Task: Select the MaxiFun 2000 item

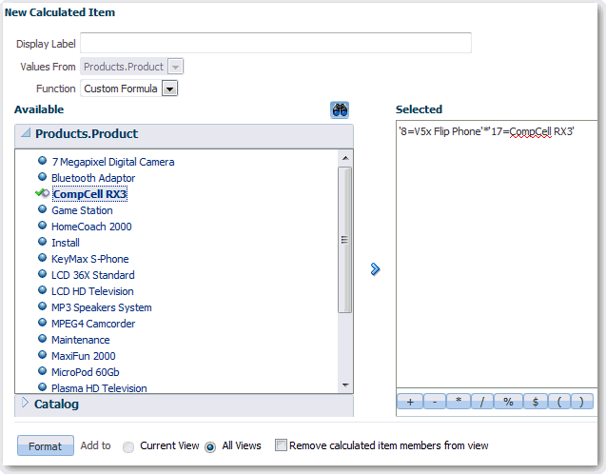Action: pos(84,357)
